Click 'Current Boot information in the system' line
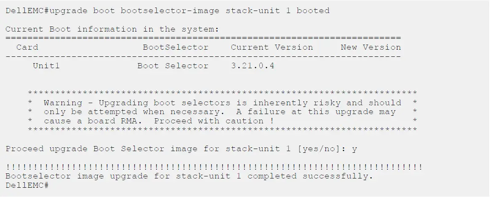 [x=113, y=29]
